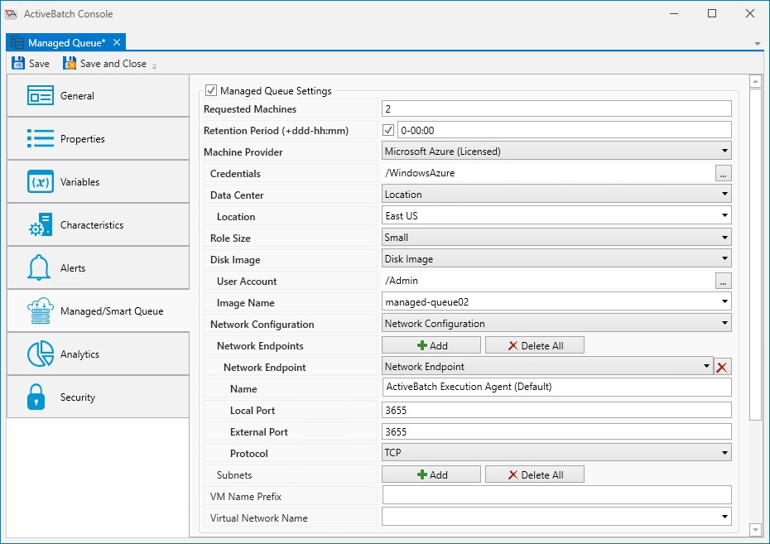
Task: Click the User Account field
Action: click(548, 281)
